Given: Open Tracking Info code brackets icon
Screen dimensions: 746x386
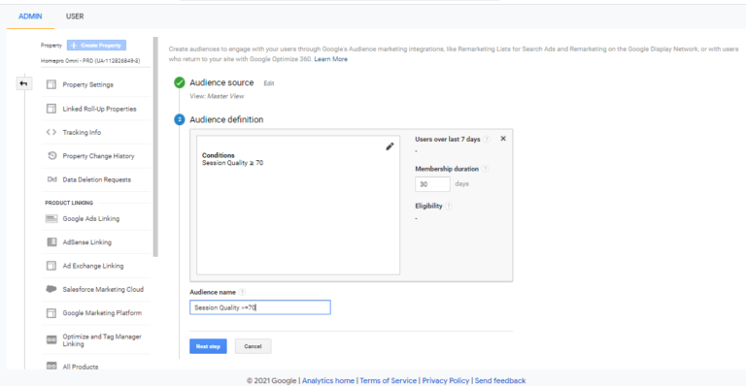Looking at the screenshot, I should [51, 132].
